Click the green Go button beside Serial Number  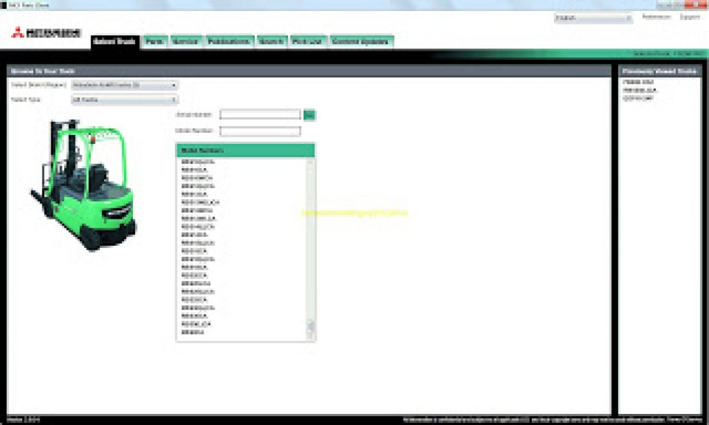(x=309, y=116)
